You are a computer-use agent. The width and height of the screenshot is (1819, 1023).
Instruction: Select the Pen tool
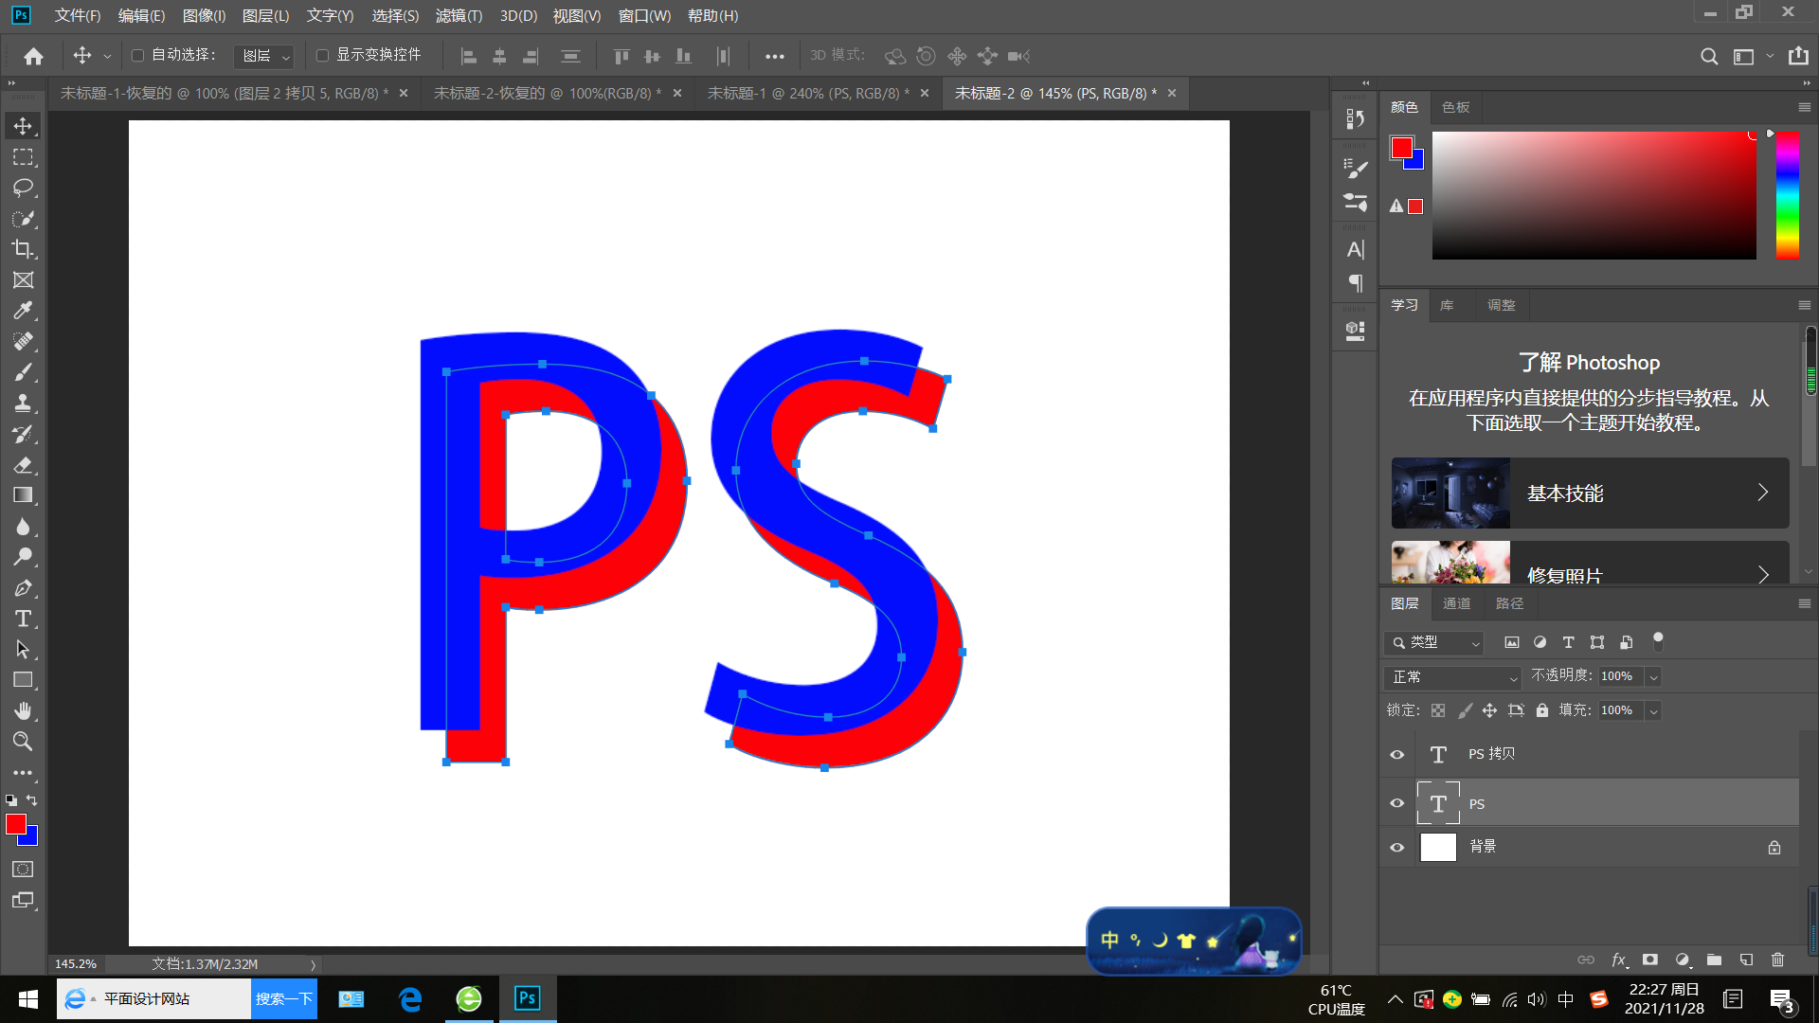click(x=23, y=588)
